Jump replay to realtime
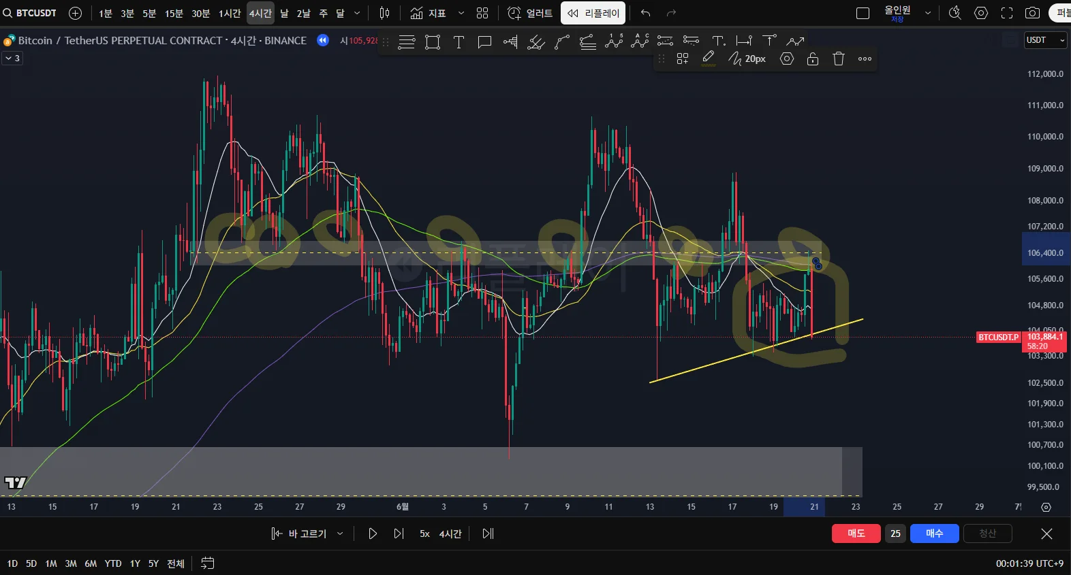Viewport: 1071px width, 575px height. (488, 533)
